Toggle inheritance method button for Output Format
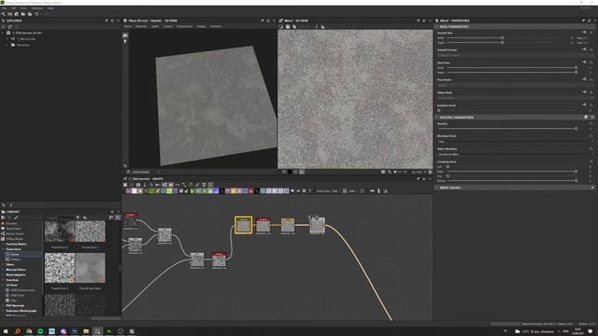Image resolution: width=598 pixels, height=336 pixels. (x=584, y=49)
